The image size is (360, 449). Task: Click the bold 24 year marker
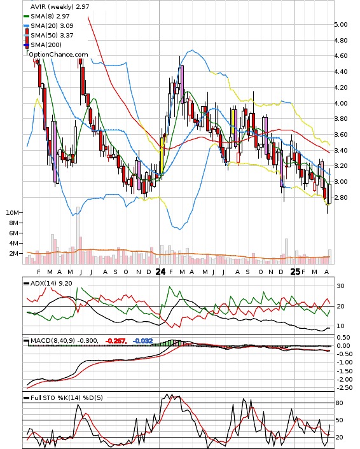point(160,272)
